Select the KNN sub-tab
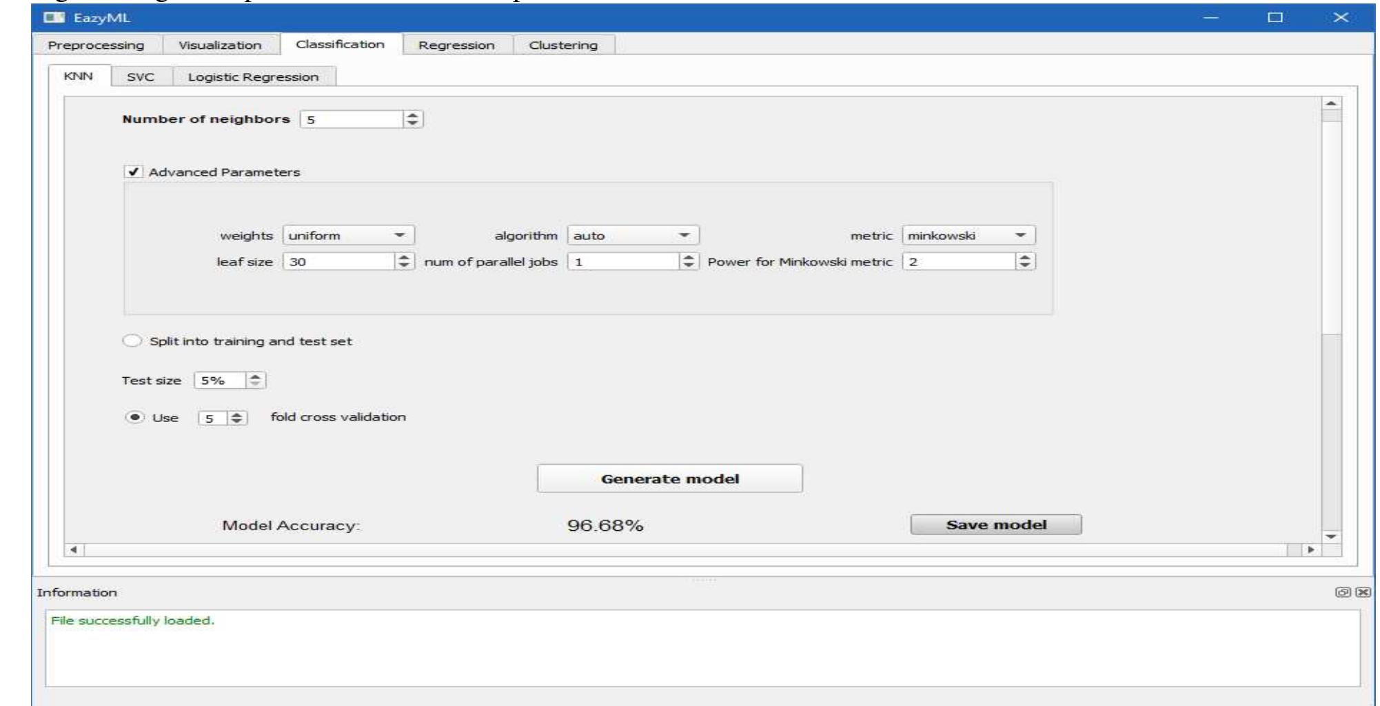 (79, 76)
